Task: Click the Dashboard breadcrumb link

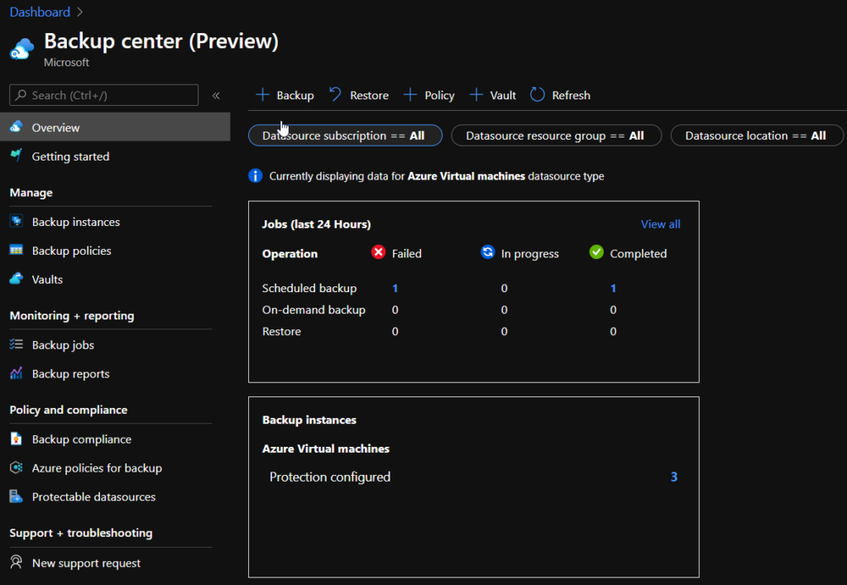Action: click(x=40, y=12)
